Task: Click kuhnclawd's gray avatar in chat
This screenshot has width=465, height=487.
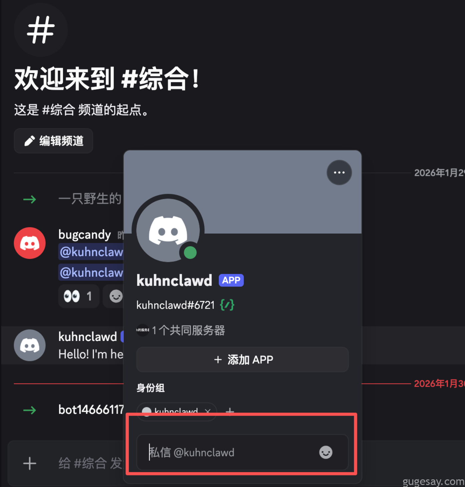Action: pos(30,345)
